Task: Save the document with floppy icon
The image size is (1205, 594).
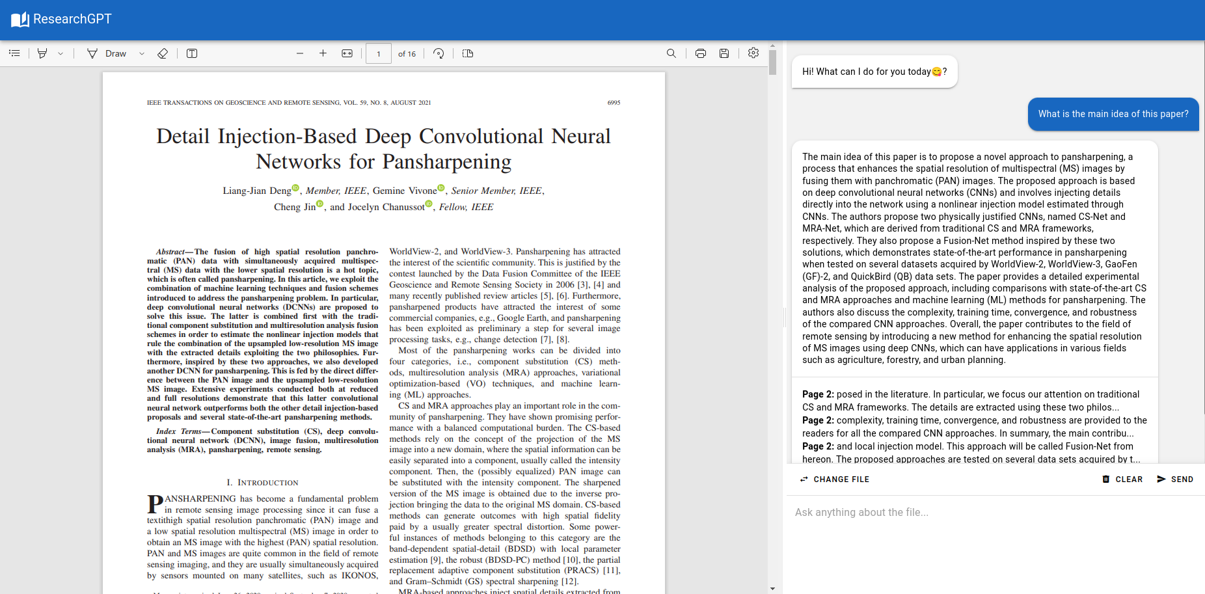Action: click(x=724, y=53)
